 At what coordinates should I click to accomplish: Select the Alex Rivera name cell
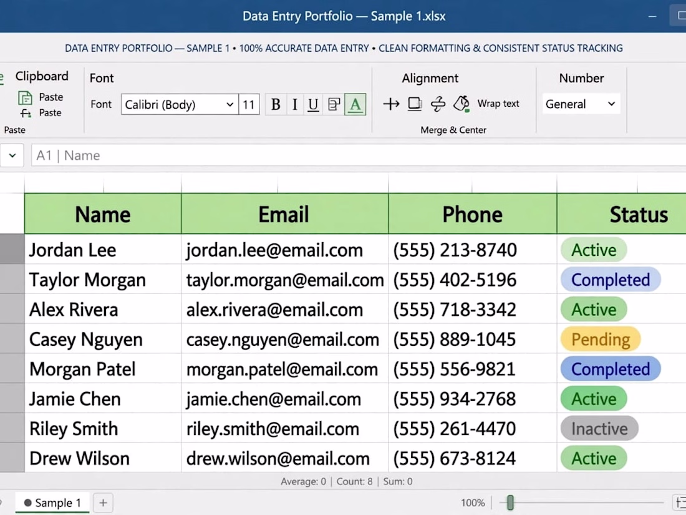click(x=103, y=309)
